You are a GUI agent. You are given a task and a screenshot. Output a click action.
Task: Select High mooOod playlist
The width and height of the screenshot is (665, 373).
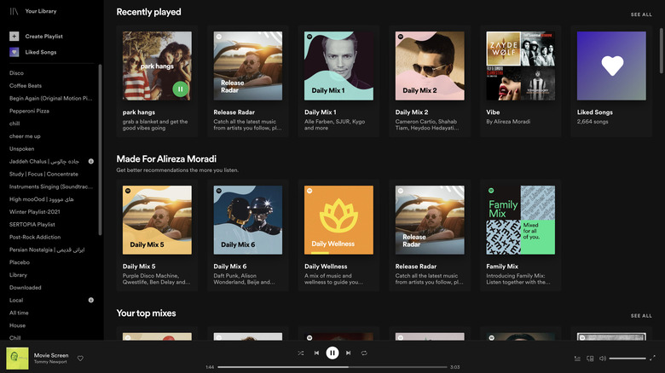point(42,199)
